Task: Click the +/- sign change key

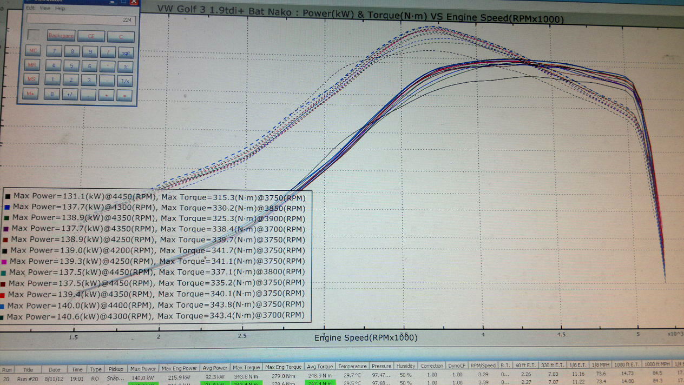Action: [x=70, y=94]
